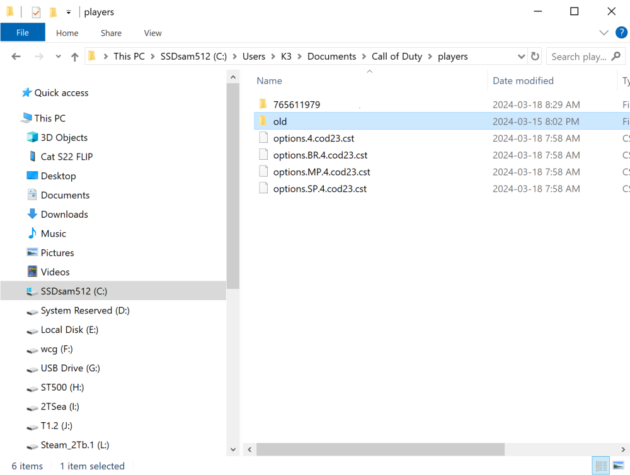Click the Up one level arrow

(x=75, y=57)
